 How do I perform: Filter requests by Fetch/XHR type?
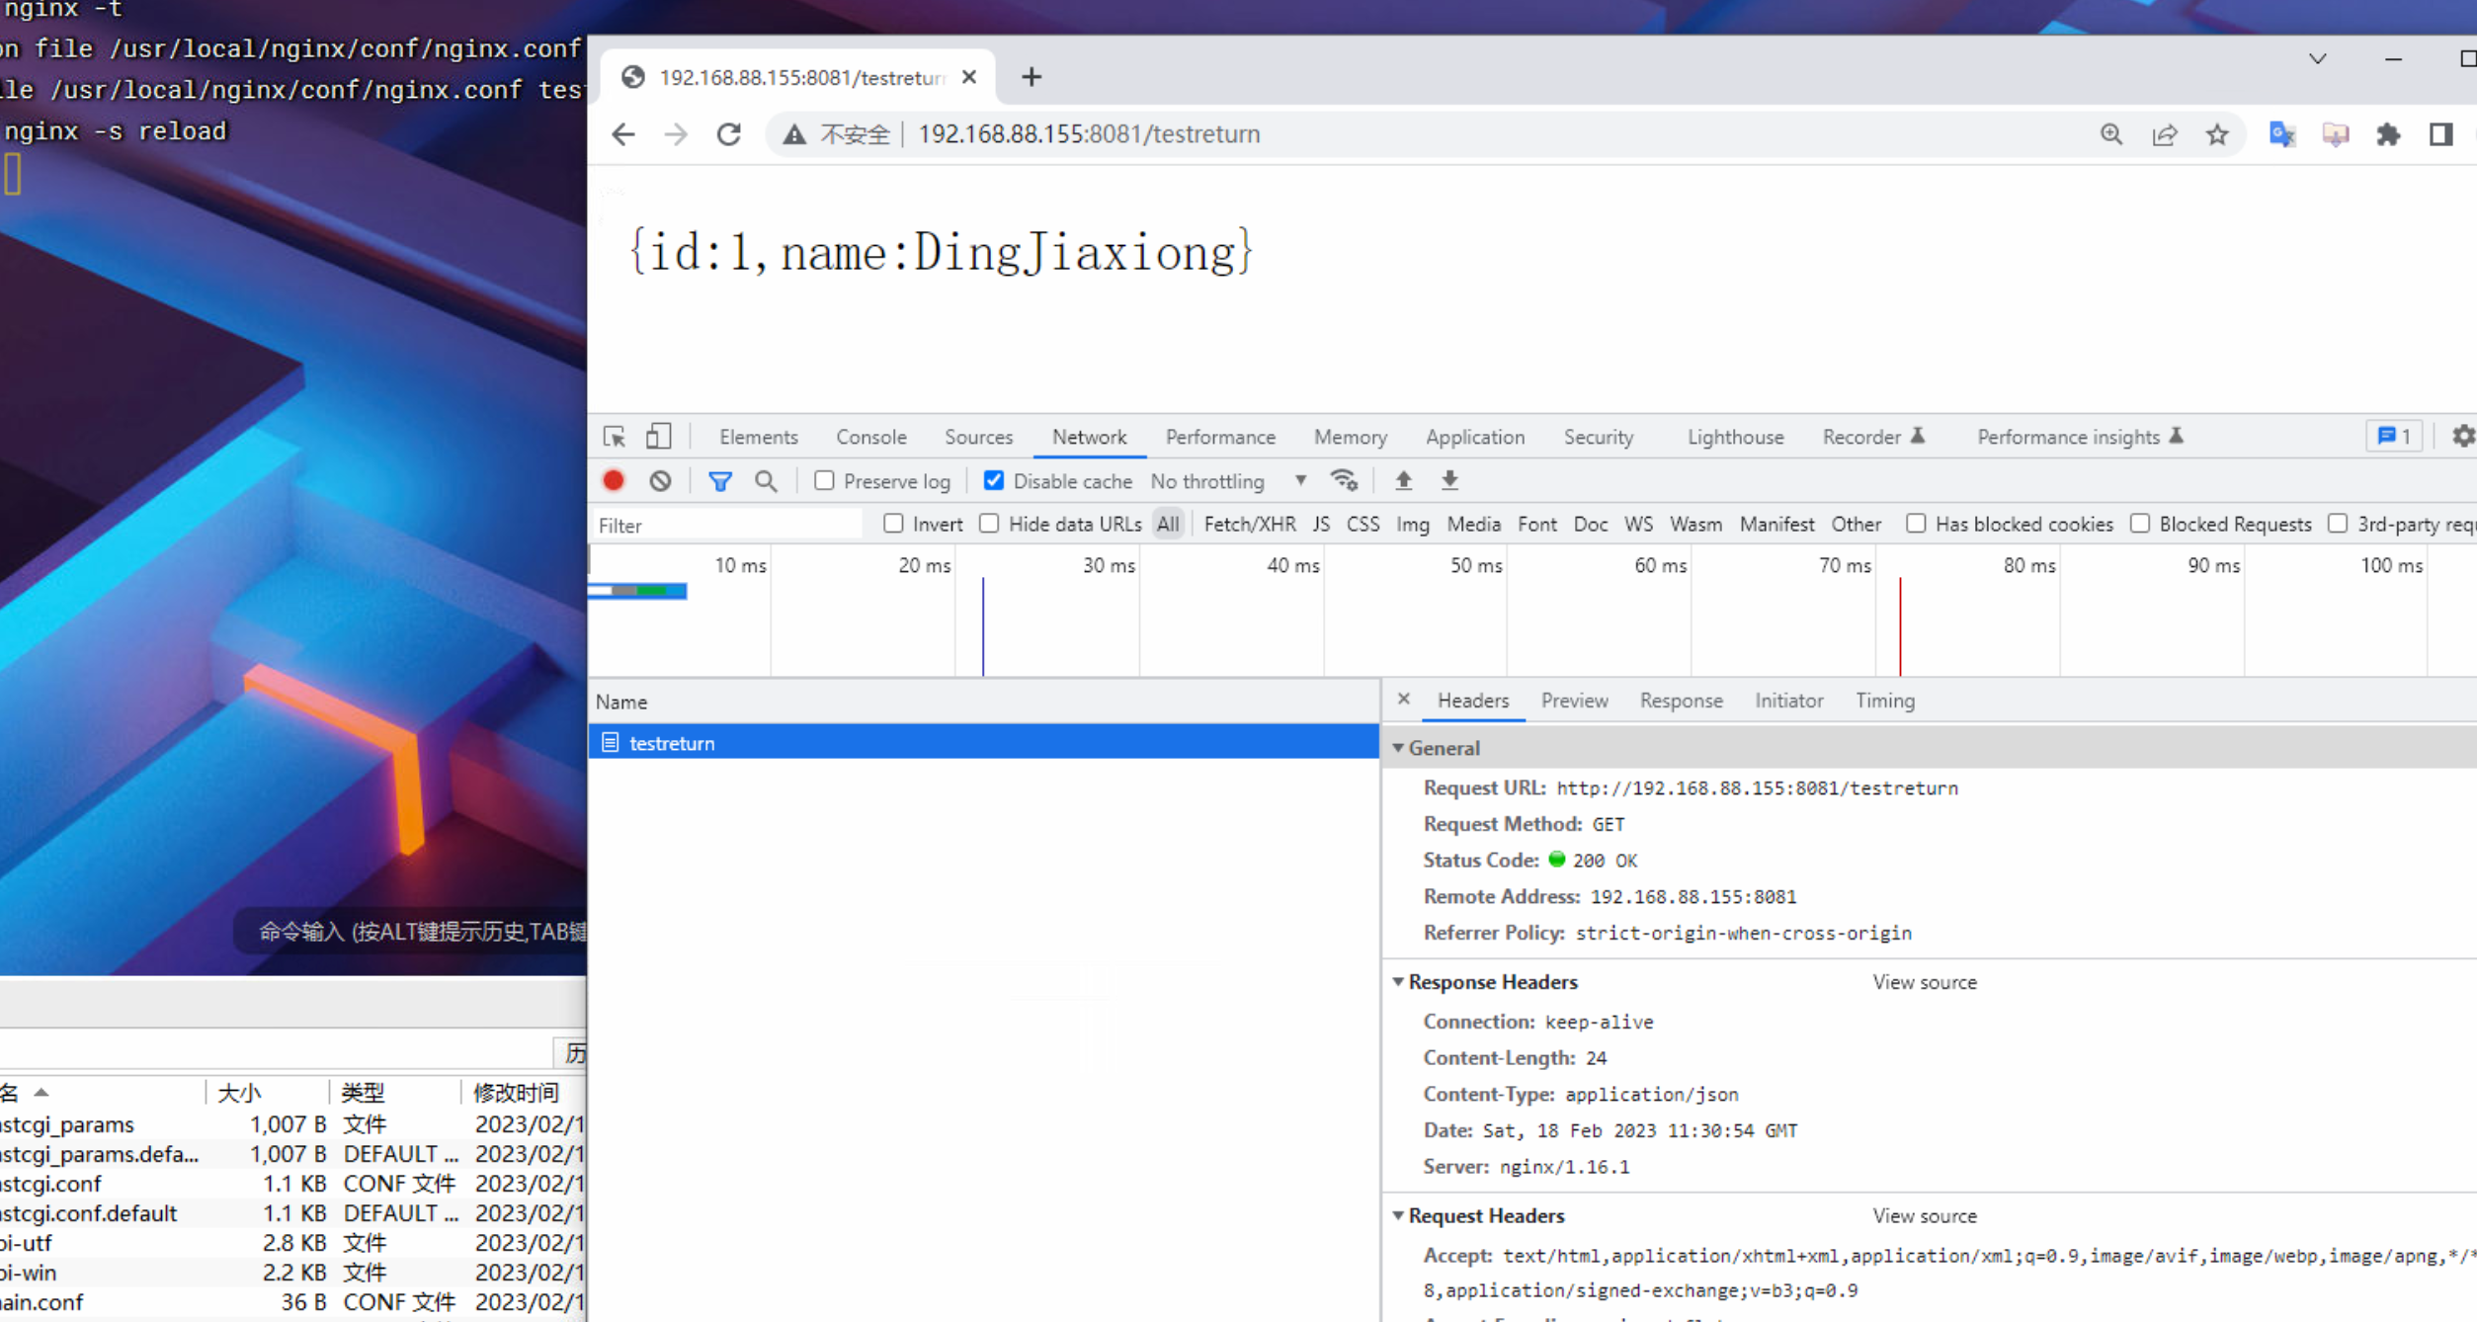[1249, 525]
